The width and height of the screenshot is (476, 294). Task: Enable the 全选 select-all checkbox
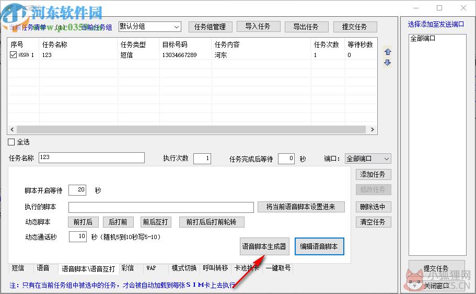pyautogui.click(x=11, y=142)
